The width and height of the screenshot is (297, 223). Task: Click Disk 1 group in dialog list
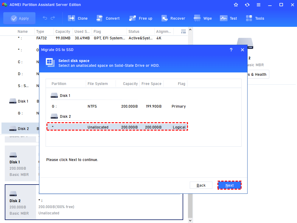[x=60, y=96]
